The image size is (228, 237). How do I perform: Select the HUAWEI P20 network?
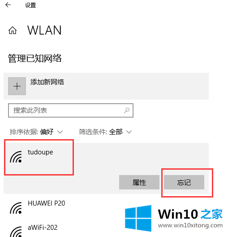[106, 206]
